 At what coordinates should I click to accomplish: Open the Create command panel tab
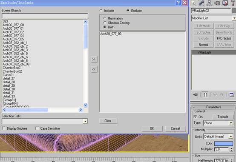point(194,3)
